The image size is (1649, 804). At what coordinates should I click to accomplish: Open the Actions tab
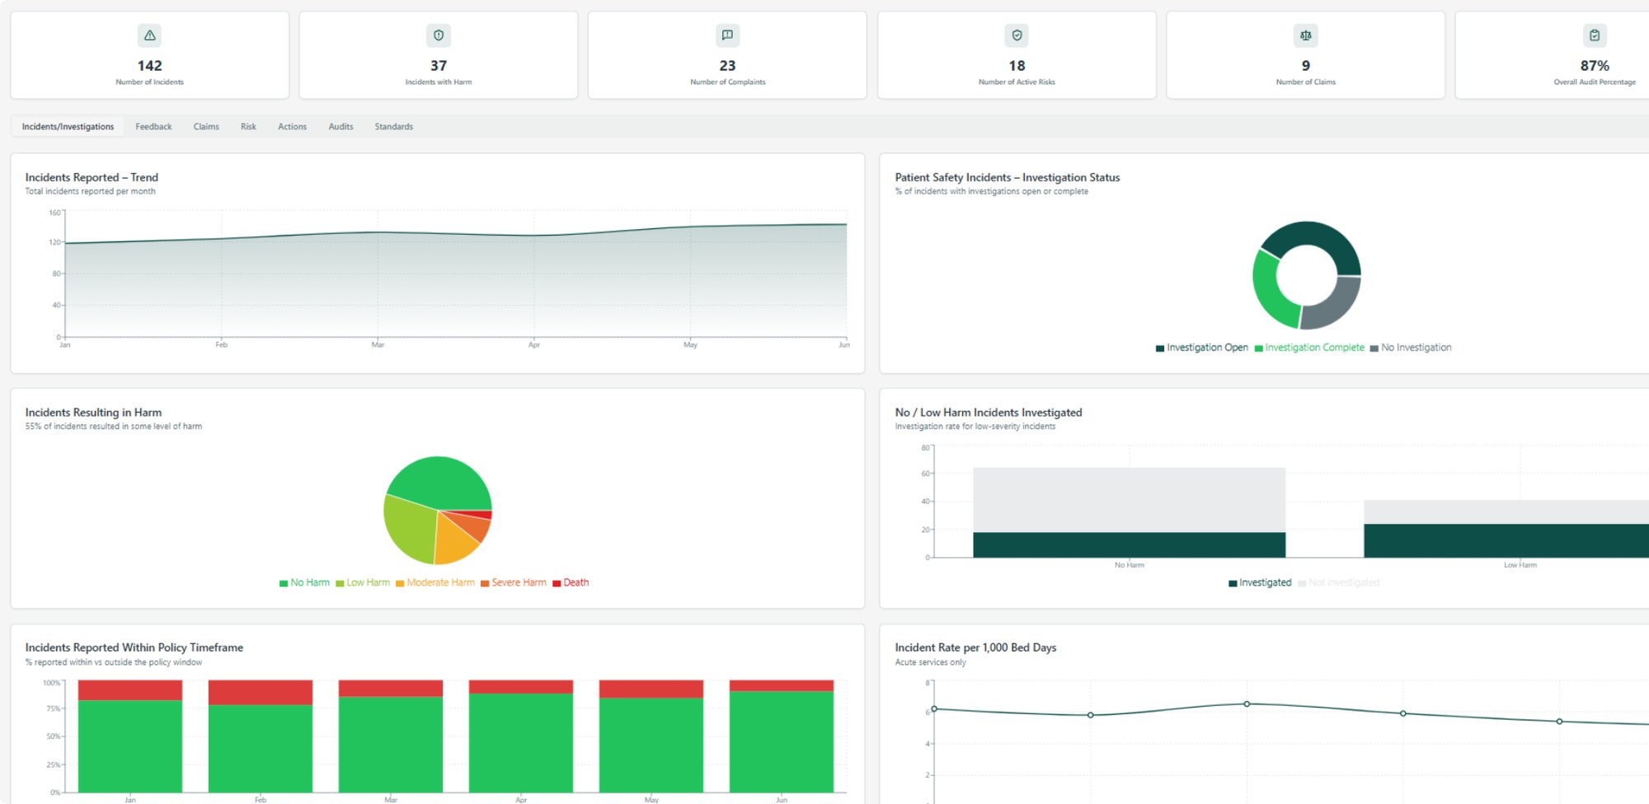(292, 127)
